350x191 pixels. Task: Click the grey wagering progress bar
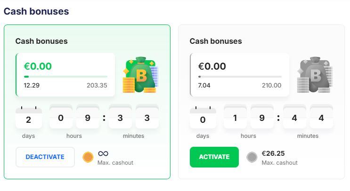point(240,76)
